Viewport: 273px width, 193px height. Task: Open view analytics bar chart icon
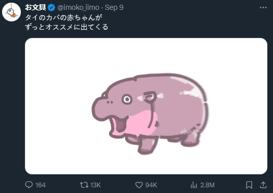click(194, 185)
